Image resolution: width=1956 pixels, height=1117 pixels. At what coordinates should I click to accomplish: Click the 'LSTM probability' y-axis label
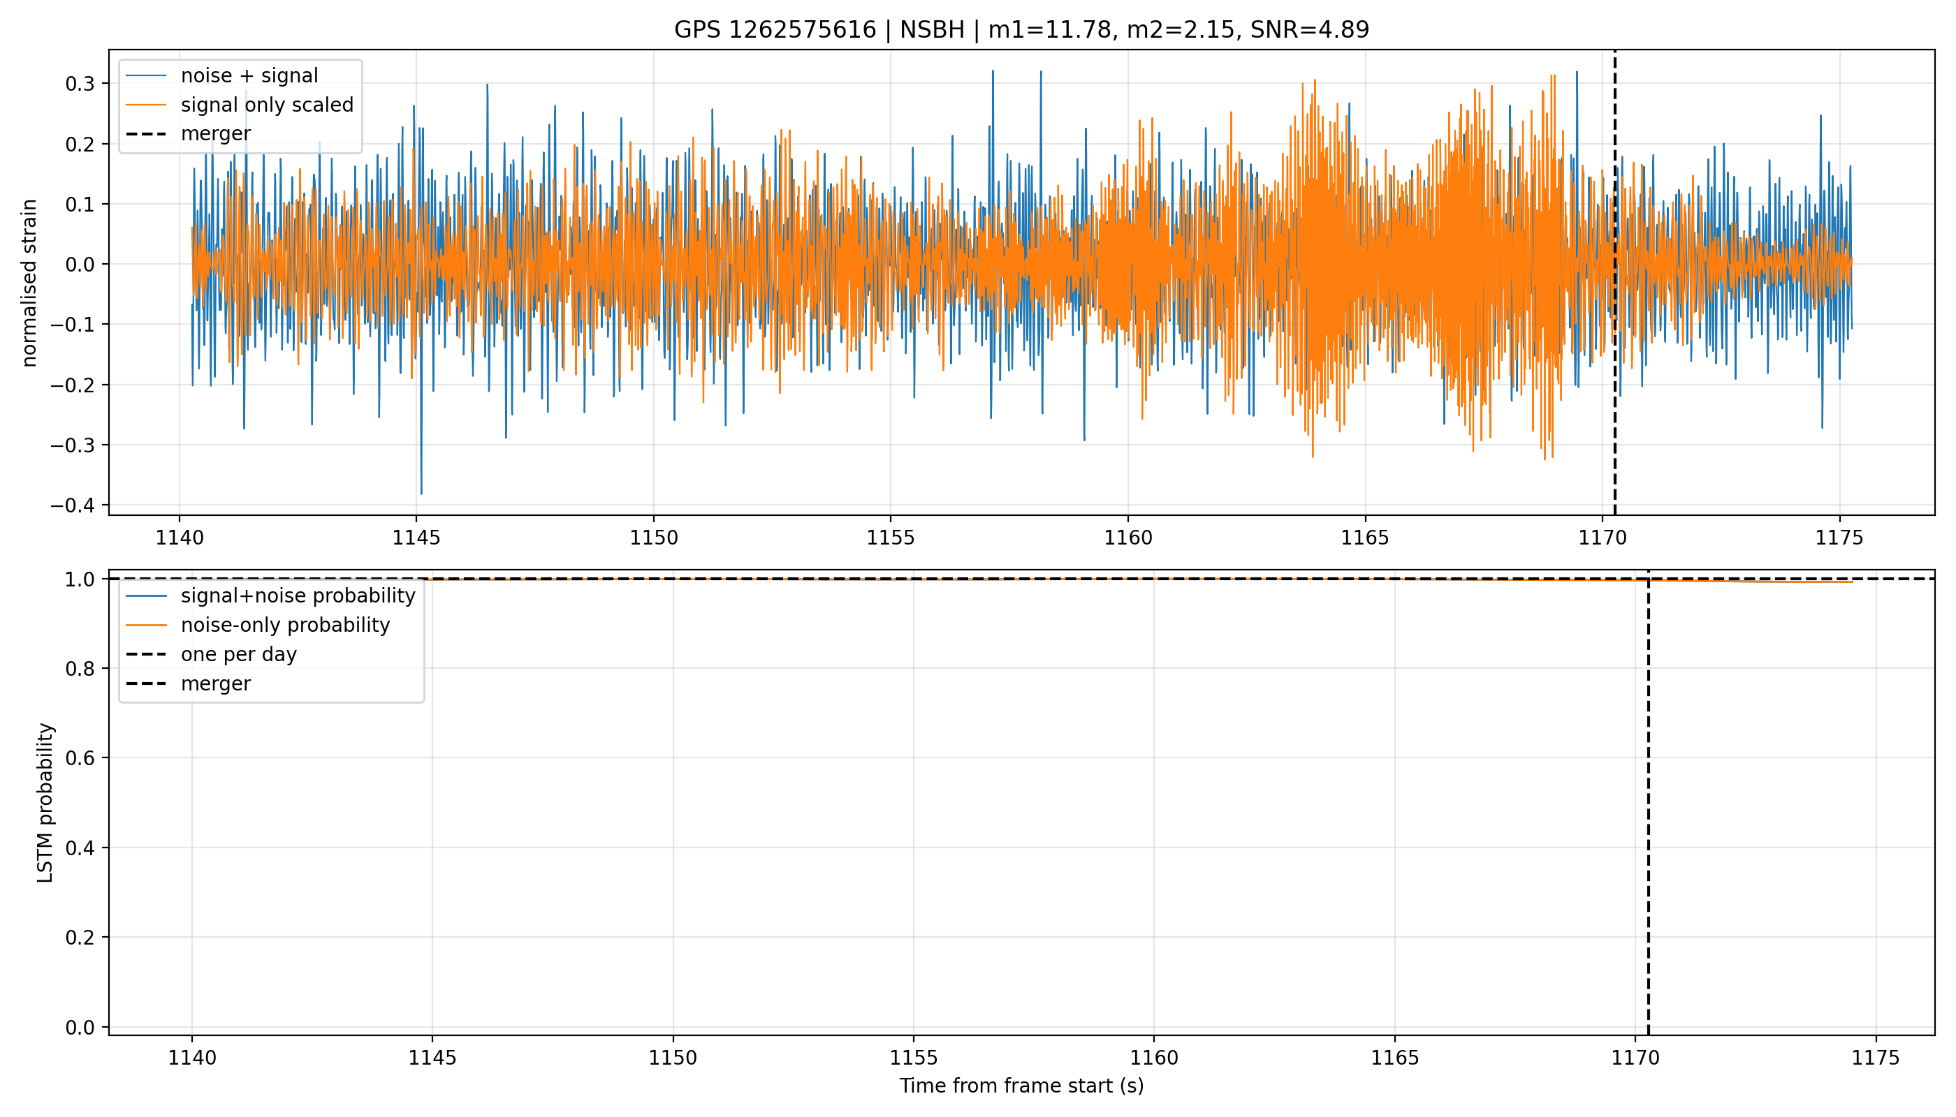pos(45,802)
